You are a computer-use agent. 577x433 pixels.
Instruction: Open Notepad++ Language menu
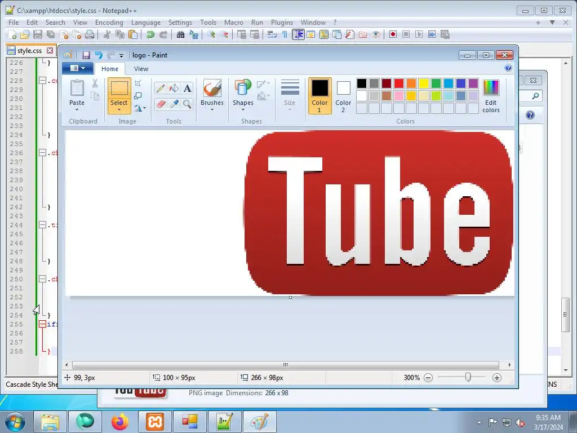(146, 23)
